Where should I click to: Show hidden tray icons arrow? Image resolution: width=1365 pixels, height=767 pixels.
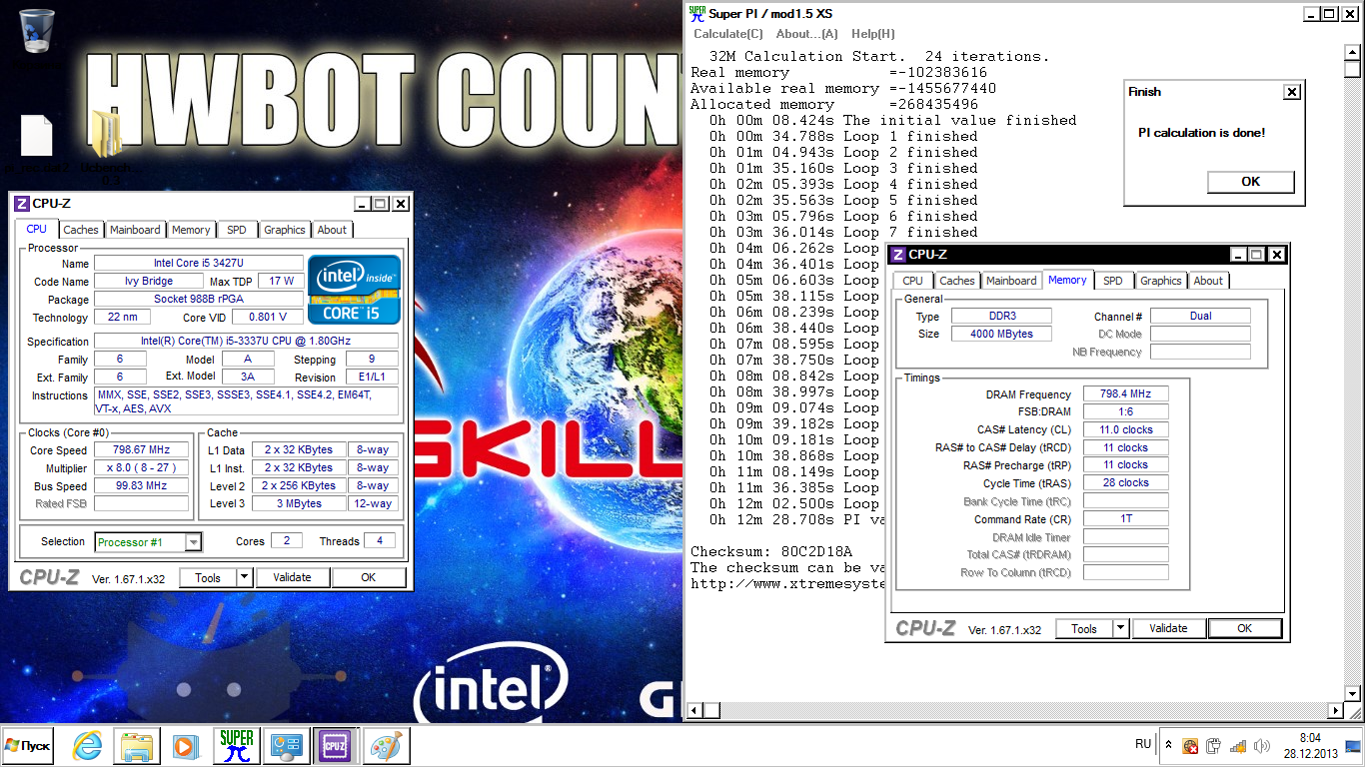[1168, 745]
